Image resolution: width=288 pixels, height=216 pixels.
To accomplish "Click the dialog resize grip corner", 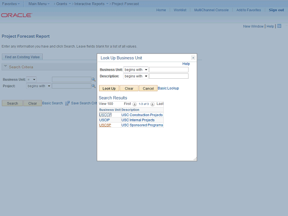I will (195, 159).
